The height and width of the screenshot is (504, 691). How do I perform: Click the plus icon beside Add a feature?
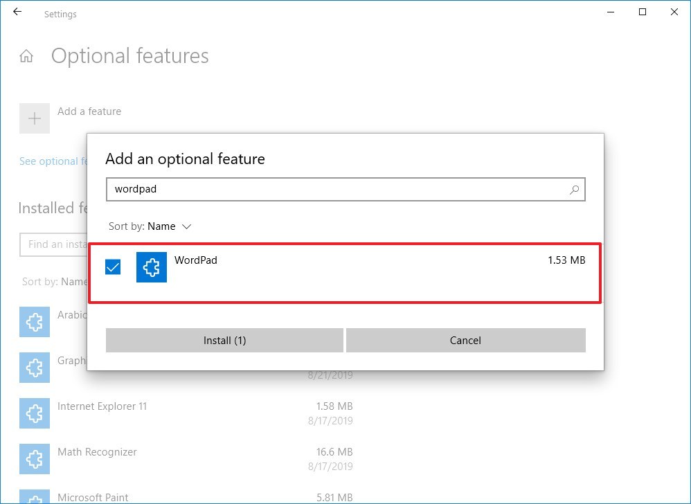pyautogui.click(x=34, y=118)
